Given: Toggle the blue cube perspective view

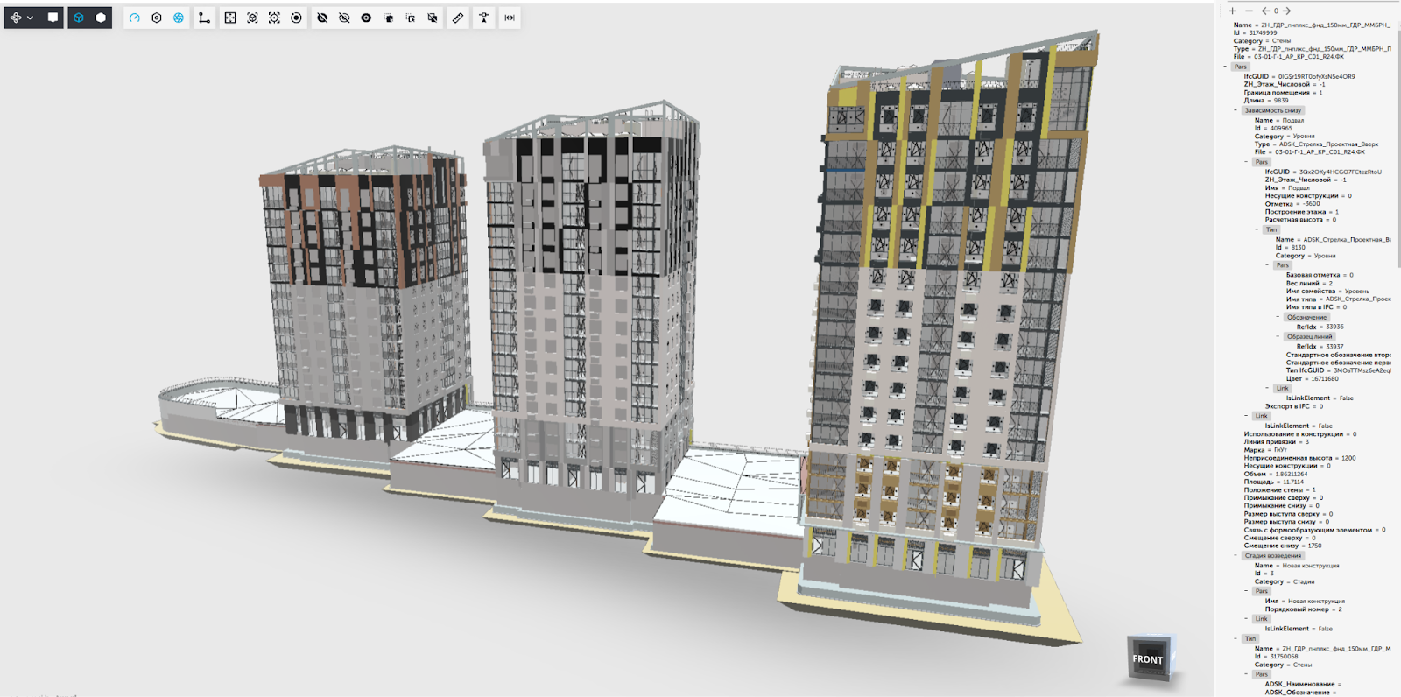Looking at the screenshot, I should [x=79, y=18].
